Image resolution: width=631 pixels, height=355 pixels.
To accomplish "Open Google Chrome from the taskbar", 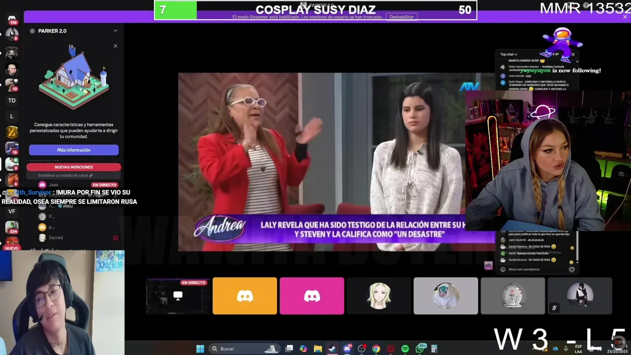I will (376, 349).
